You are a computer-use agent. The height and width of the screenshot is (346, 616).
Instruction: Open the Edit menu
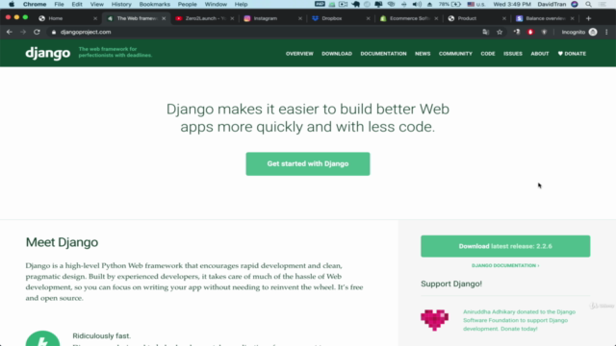tap(77, 4)
